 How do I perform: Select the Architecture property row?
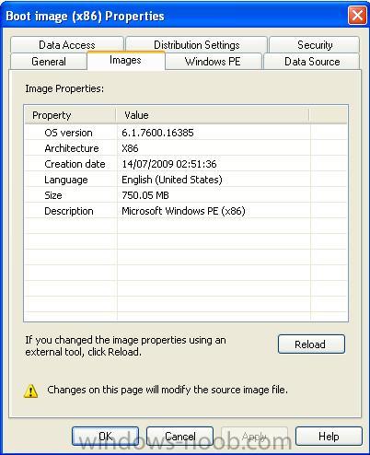pyautogui.click(x=186, y=148)
